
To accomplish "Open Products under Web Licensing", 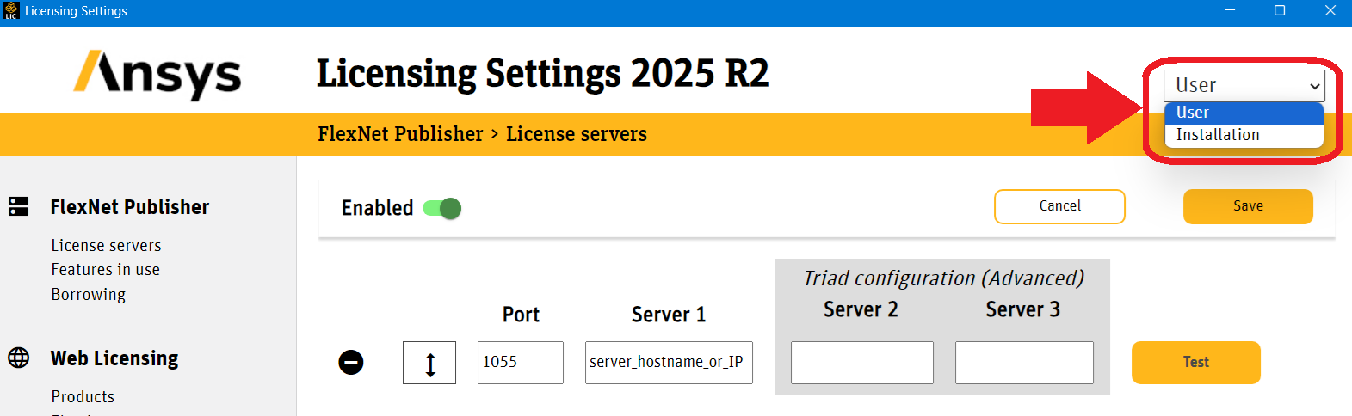I will [x=83, y=396].
